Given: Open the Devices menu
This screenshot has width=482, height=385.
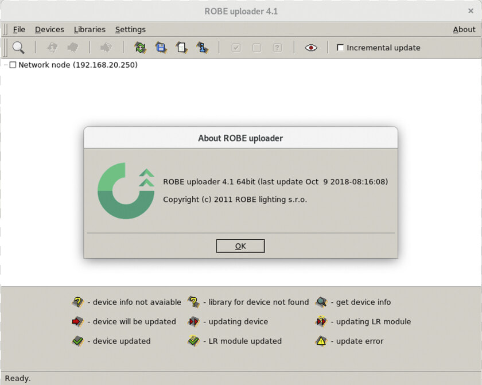Looking at the screenshot, I should tap(49, 29).
